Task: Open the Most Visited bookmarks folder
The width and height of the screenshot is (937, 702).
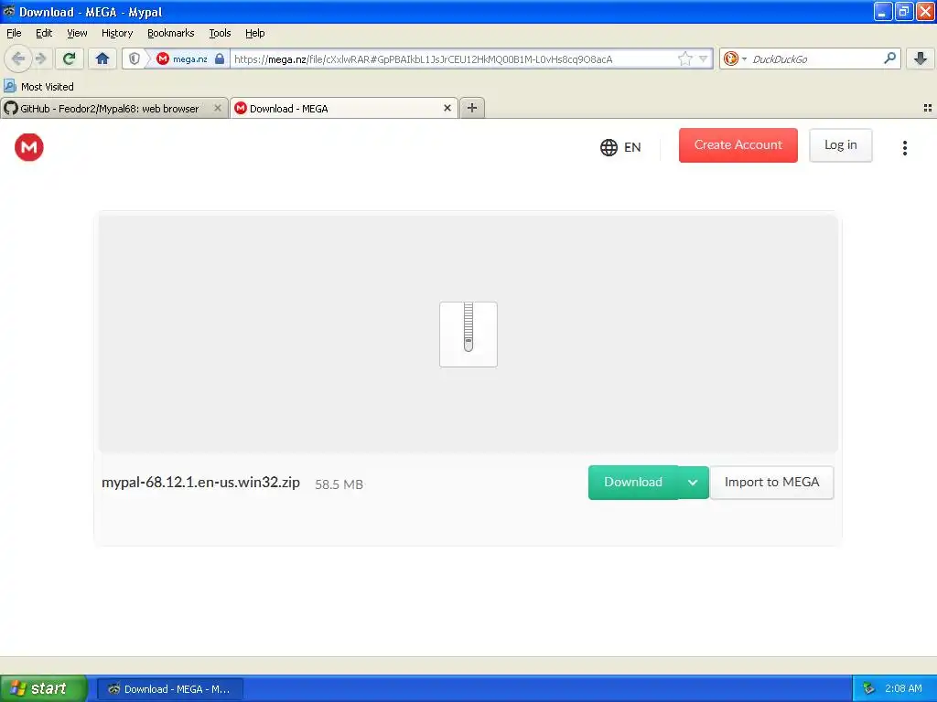Action: pyautogui.click(x=38, y=87)
